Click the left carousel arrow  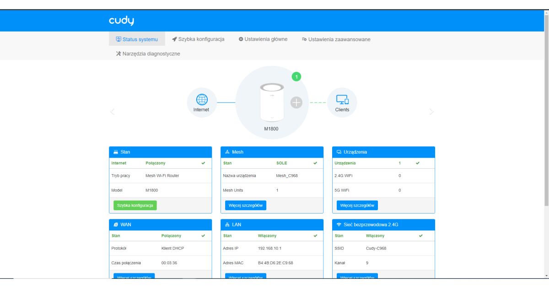coord(113,112)
